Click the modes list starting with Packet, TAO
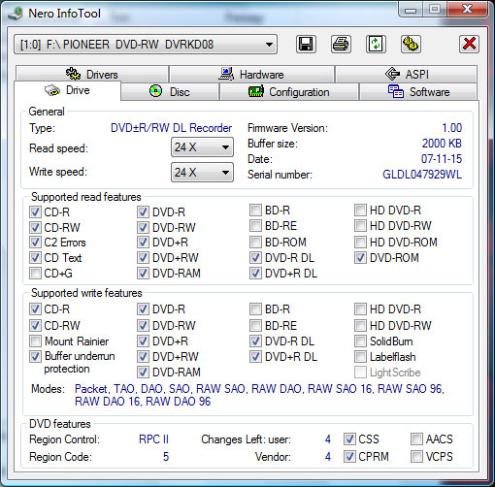 [x=259, y=395]
